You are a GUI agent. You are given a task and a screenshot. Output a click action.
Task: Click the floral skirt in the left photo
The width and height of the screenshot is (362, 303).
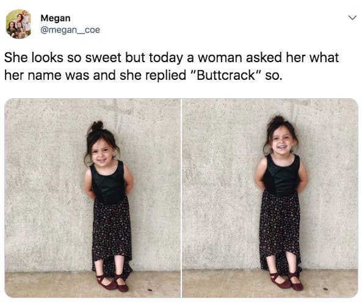[x=112, y=233]
